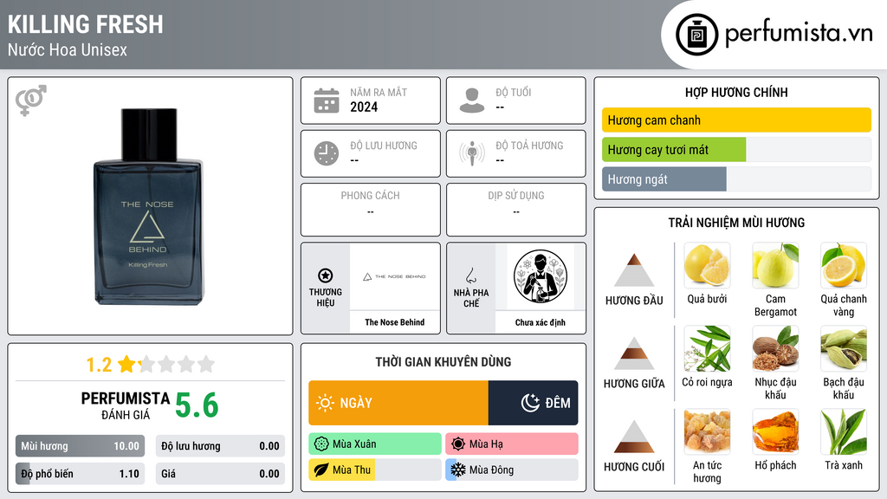Click the Độ lưu hương 0.00 score bar

pos(220,446)
